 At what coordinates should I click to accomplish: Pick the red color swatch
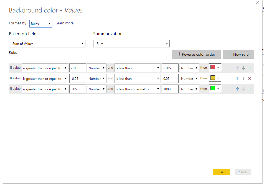point(215,68)
